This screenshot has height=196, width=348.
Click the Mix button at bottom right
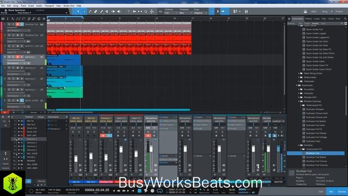331,192
